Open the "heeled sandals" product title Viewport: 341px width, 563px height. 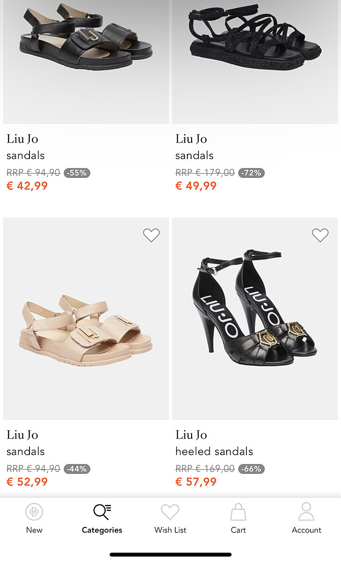[214, 451]
